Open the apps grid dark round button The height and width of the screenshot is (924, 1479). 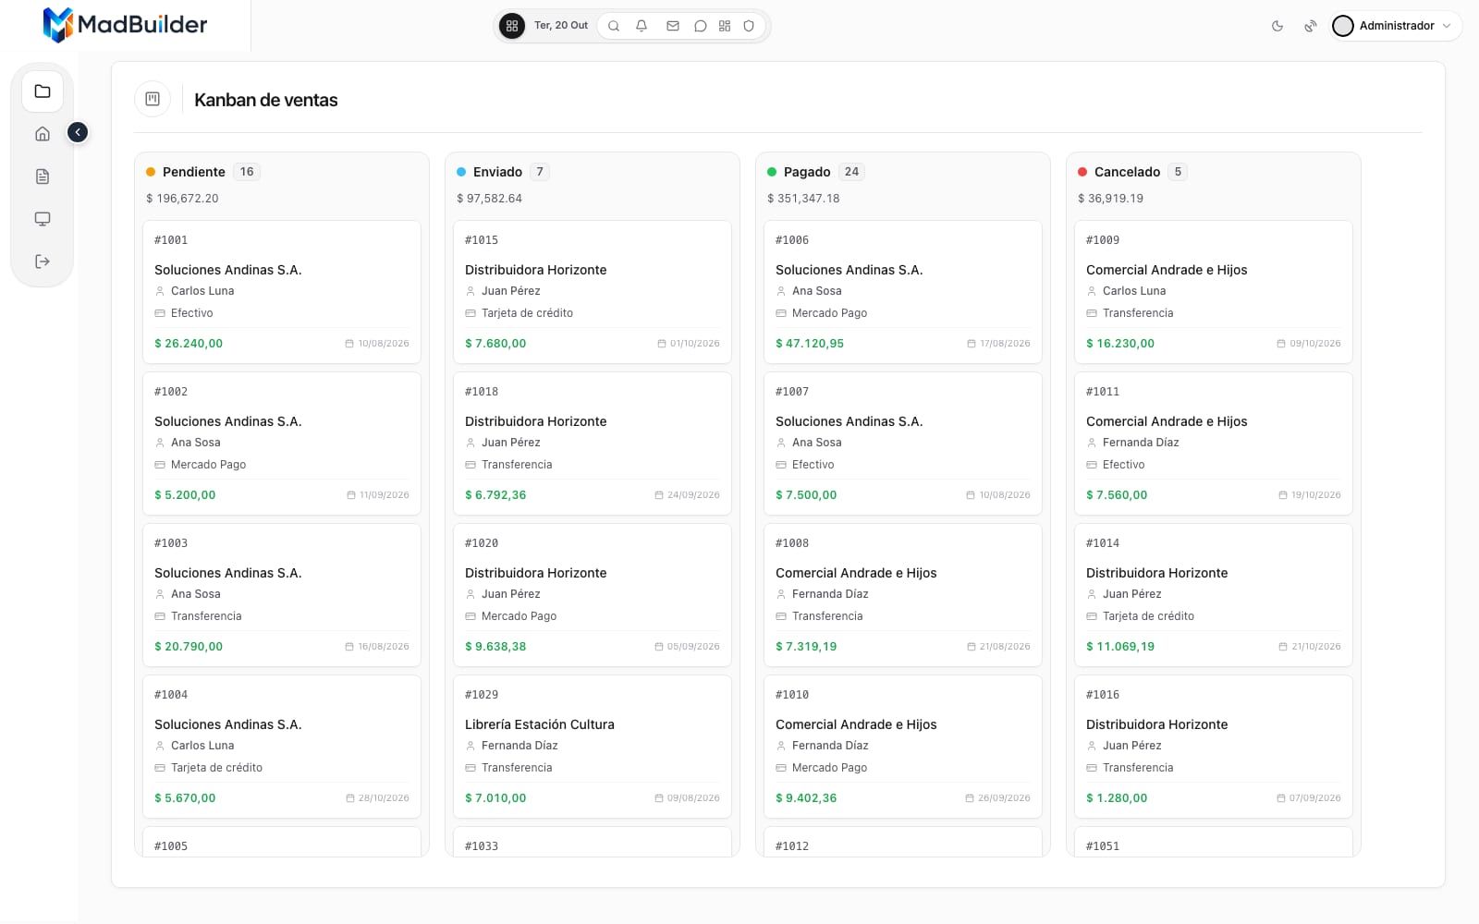tap(511, 26)
